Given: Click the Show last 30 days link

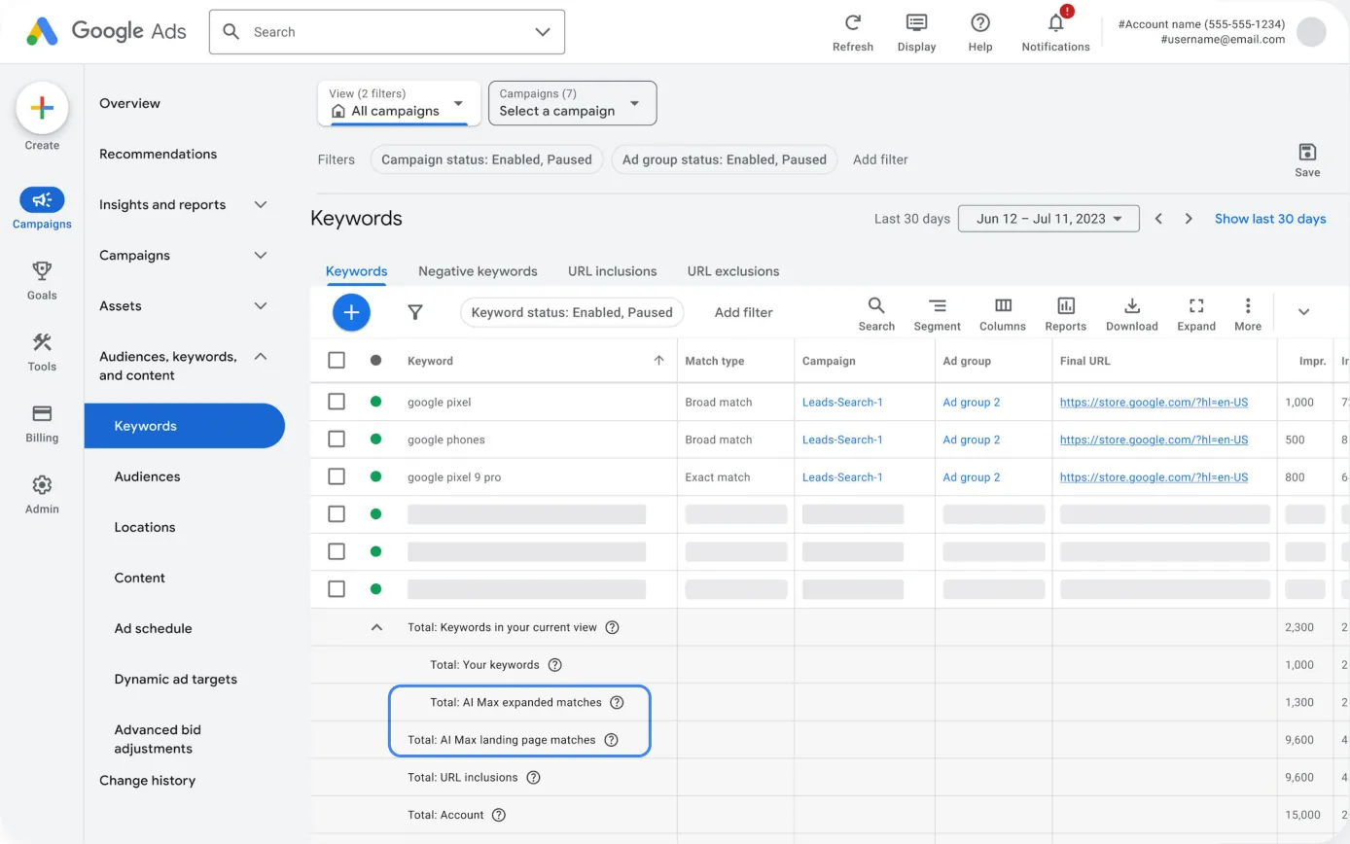Looking at the screenshot, I should (1270, 219).
